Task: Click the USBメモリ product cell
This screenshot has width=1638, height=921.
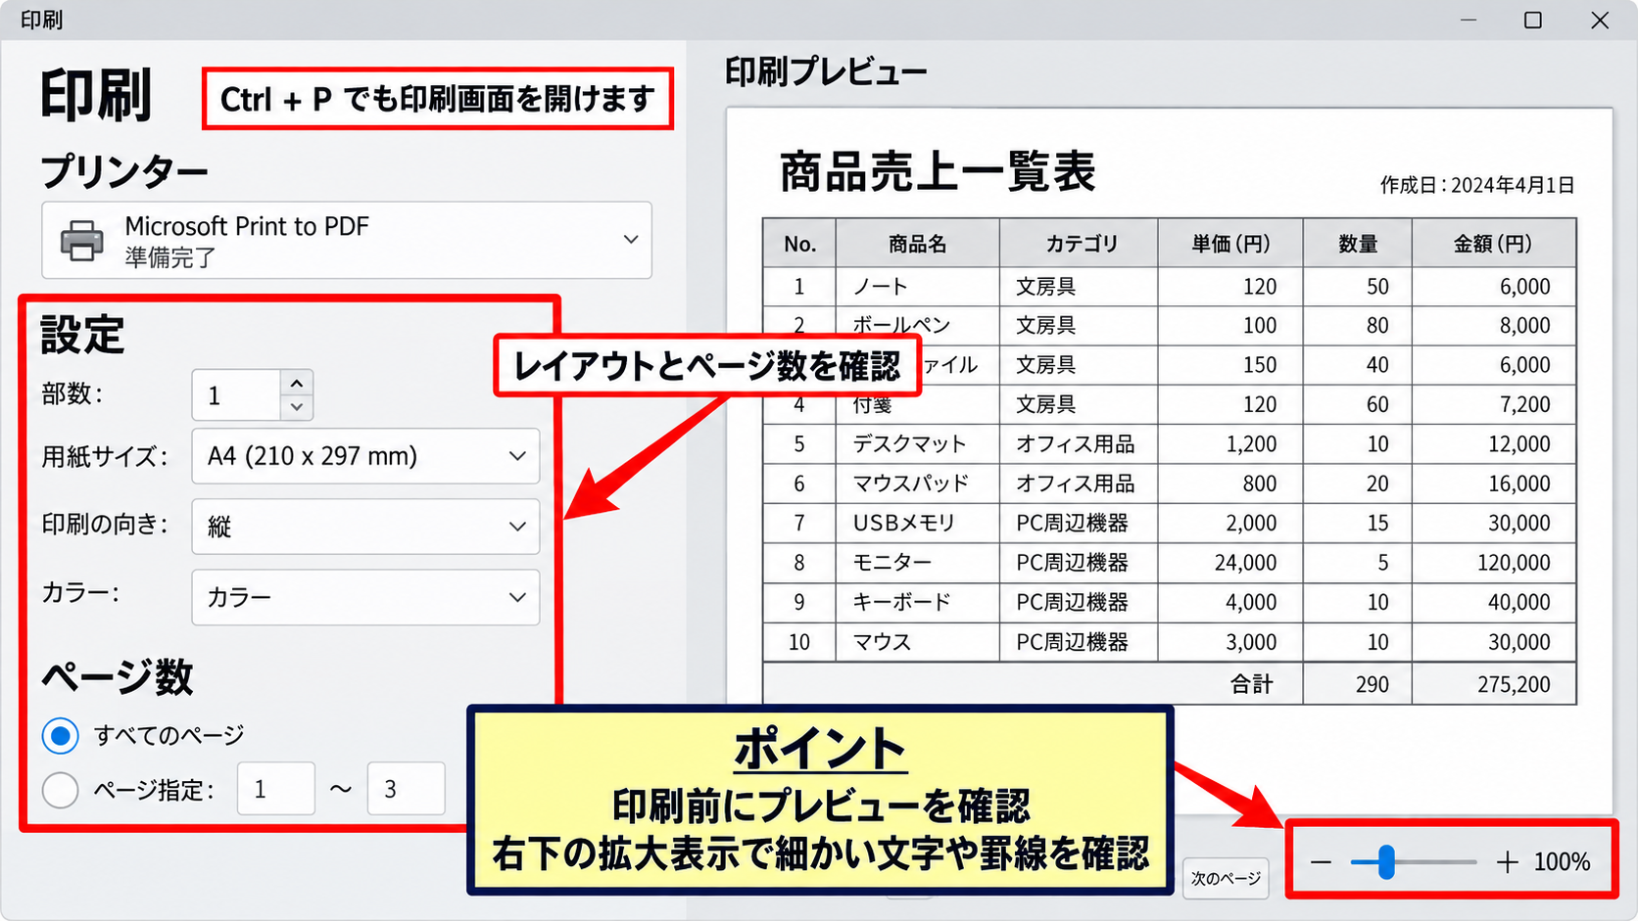Action: click(918, 524)
